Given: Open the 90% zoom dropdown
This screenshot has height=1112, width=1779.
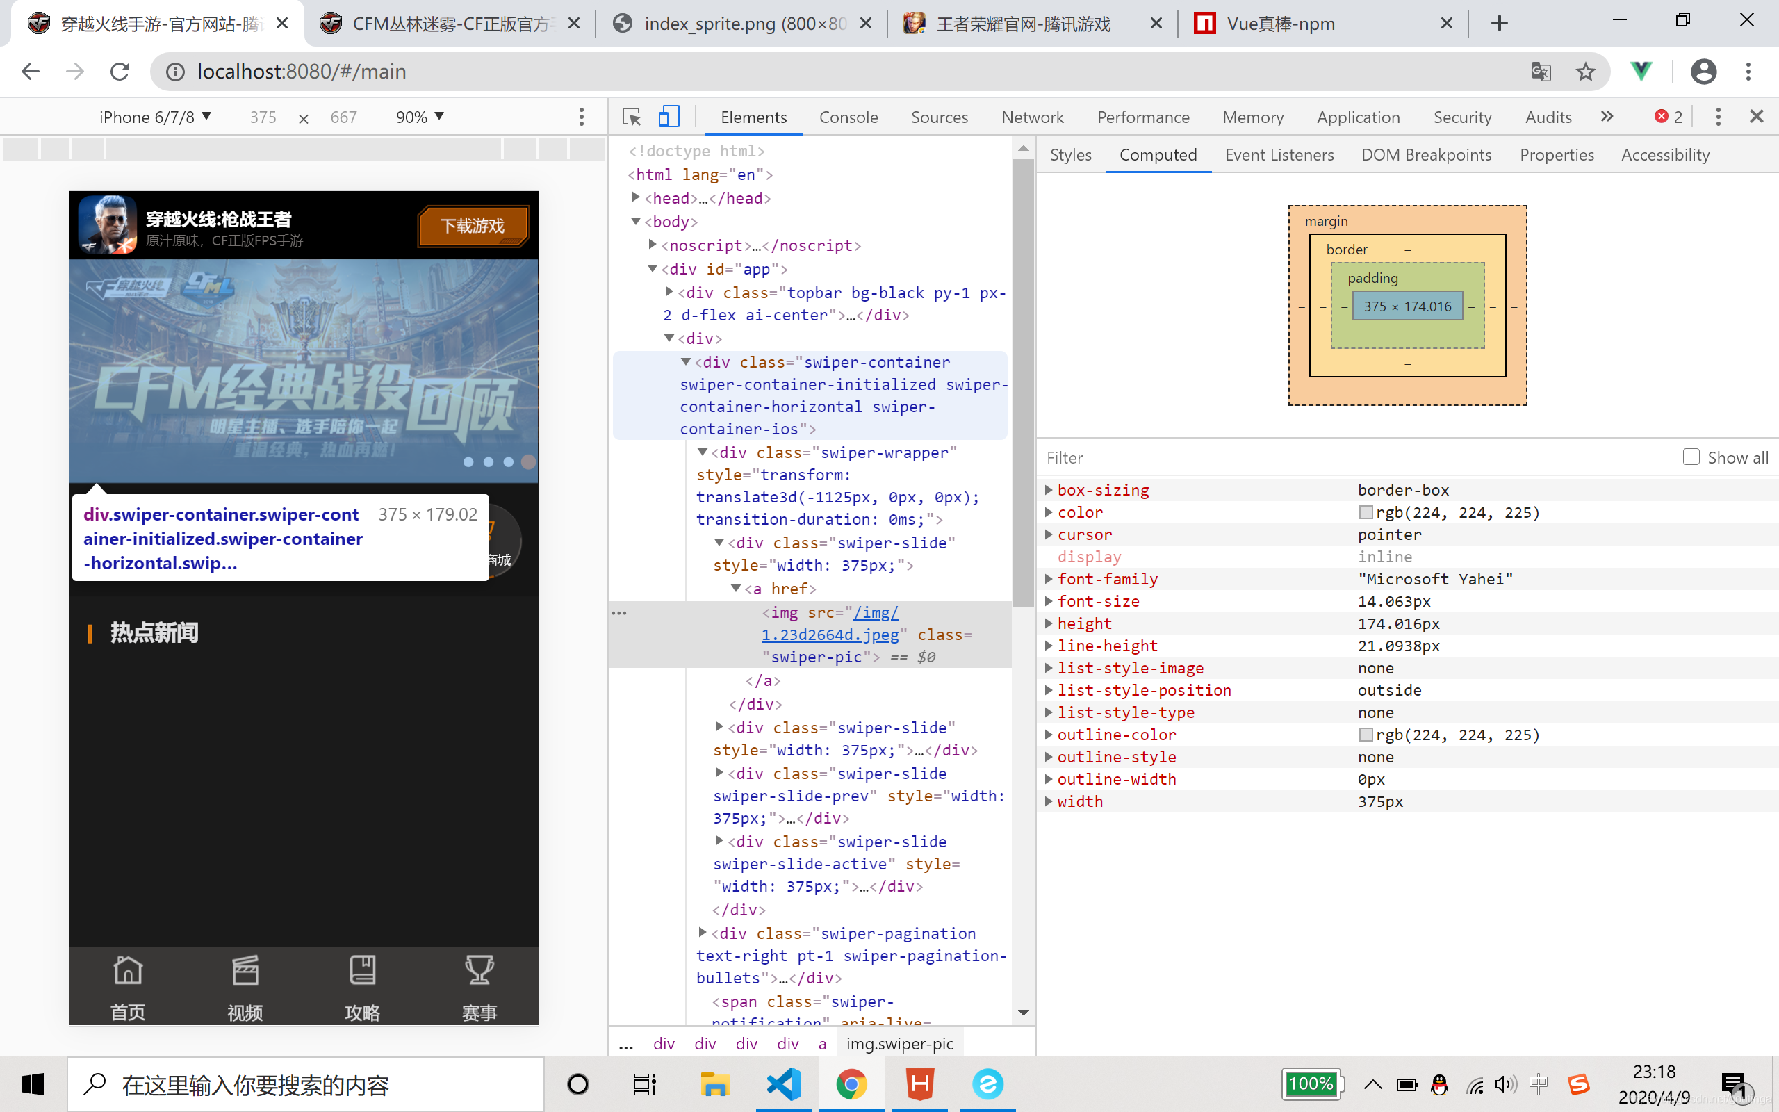Looking at the screenshot, I should (419, 117).
